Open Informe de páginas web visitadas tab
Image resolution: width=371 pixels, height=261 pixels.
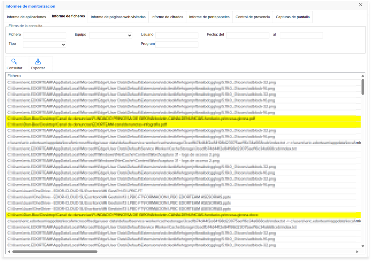point(118,17)
